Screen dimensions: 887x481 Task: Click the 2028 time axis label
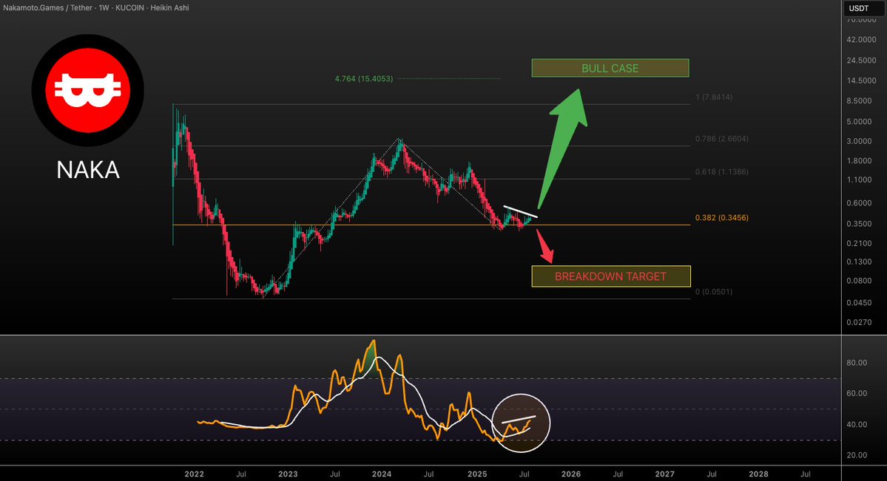(x=758, y=474)
